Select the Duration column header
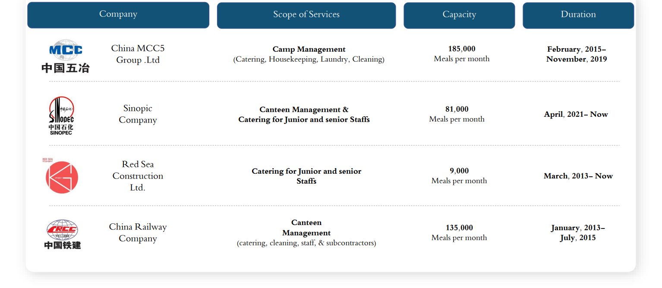Viewport: 662px width, 288px height. [x=578, y=16]
